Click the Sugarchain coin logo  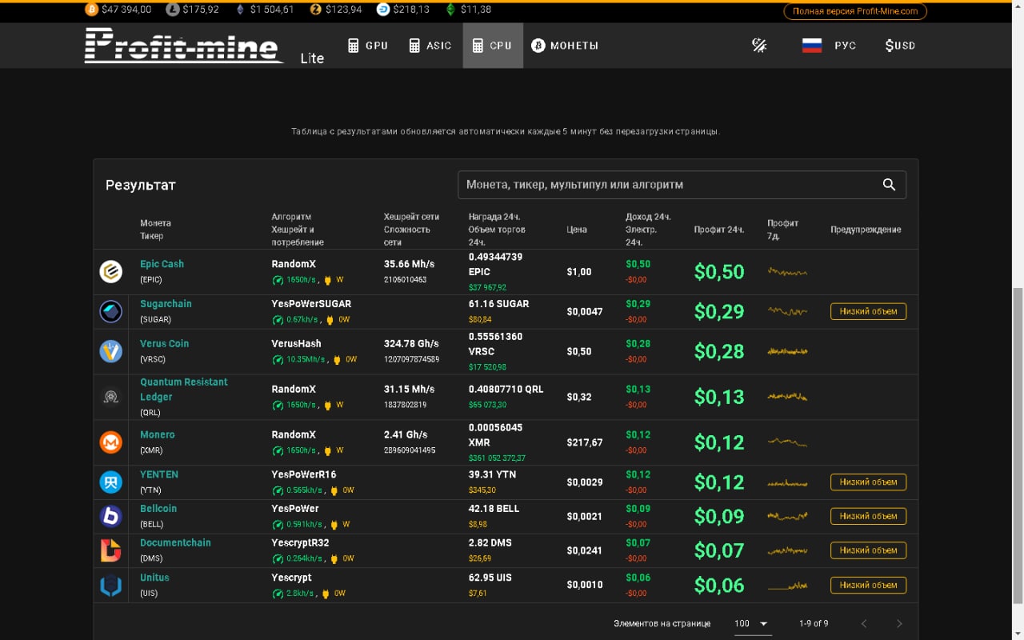click(x=110, y=312)
